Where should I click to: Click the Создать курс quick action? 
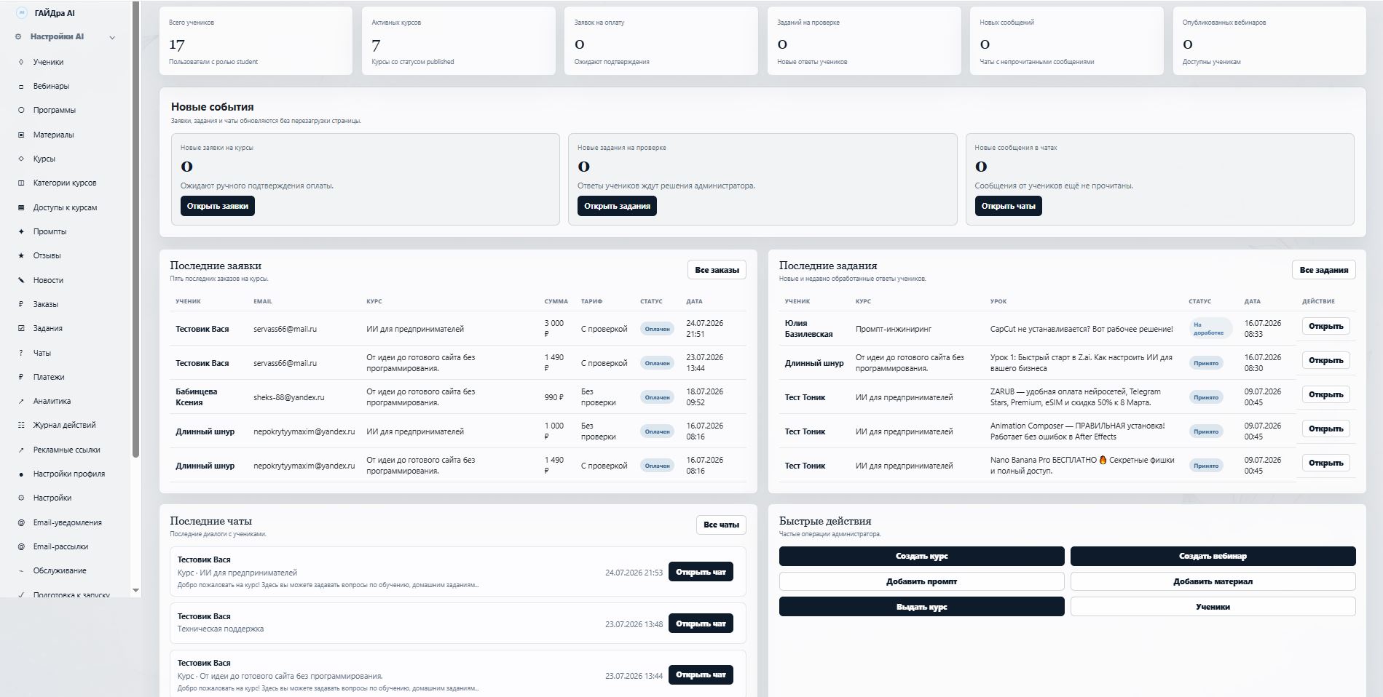pos(921,556)
